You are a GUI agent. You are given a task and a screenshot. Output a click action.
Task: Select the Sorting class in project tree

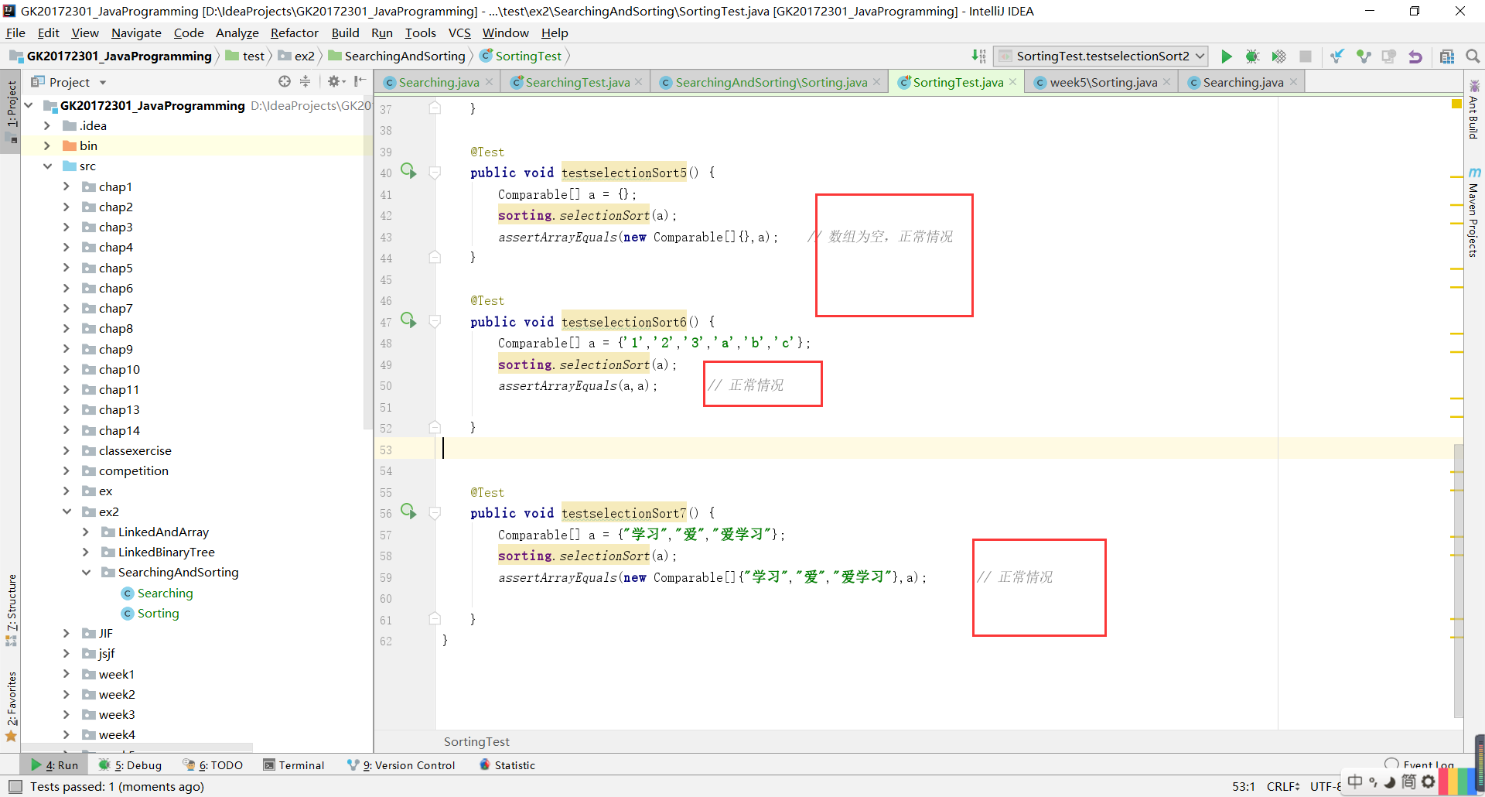[151, 613]
